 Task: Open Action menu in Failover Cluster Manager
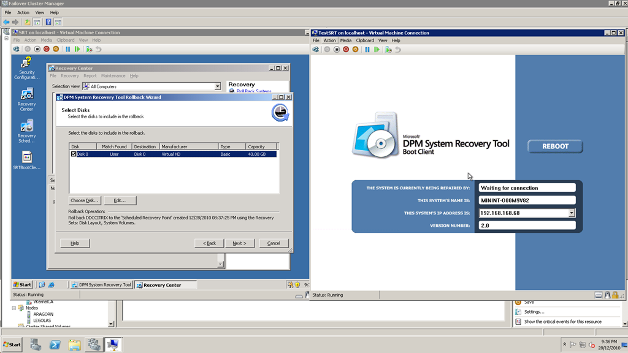pyautogui.click(x=23, y=12)
